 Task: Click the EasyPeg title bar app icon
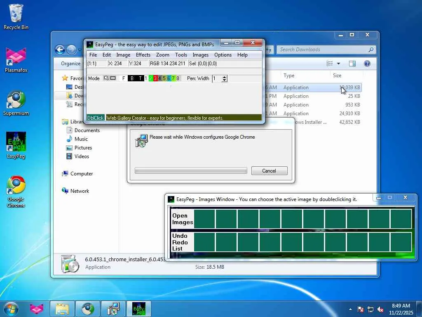click(x=90, y=44)
